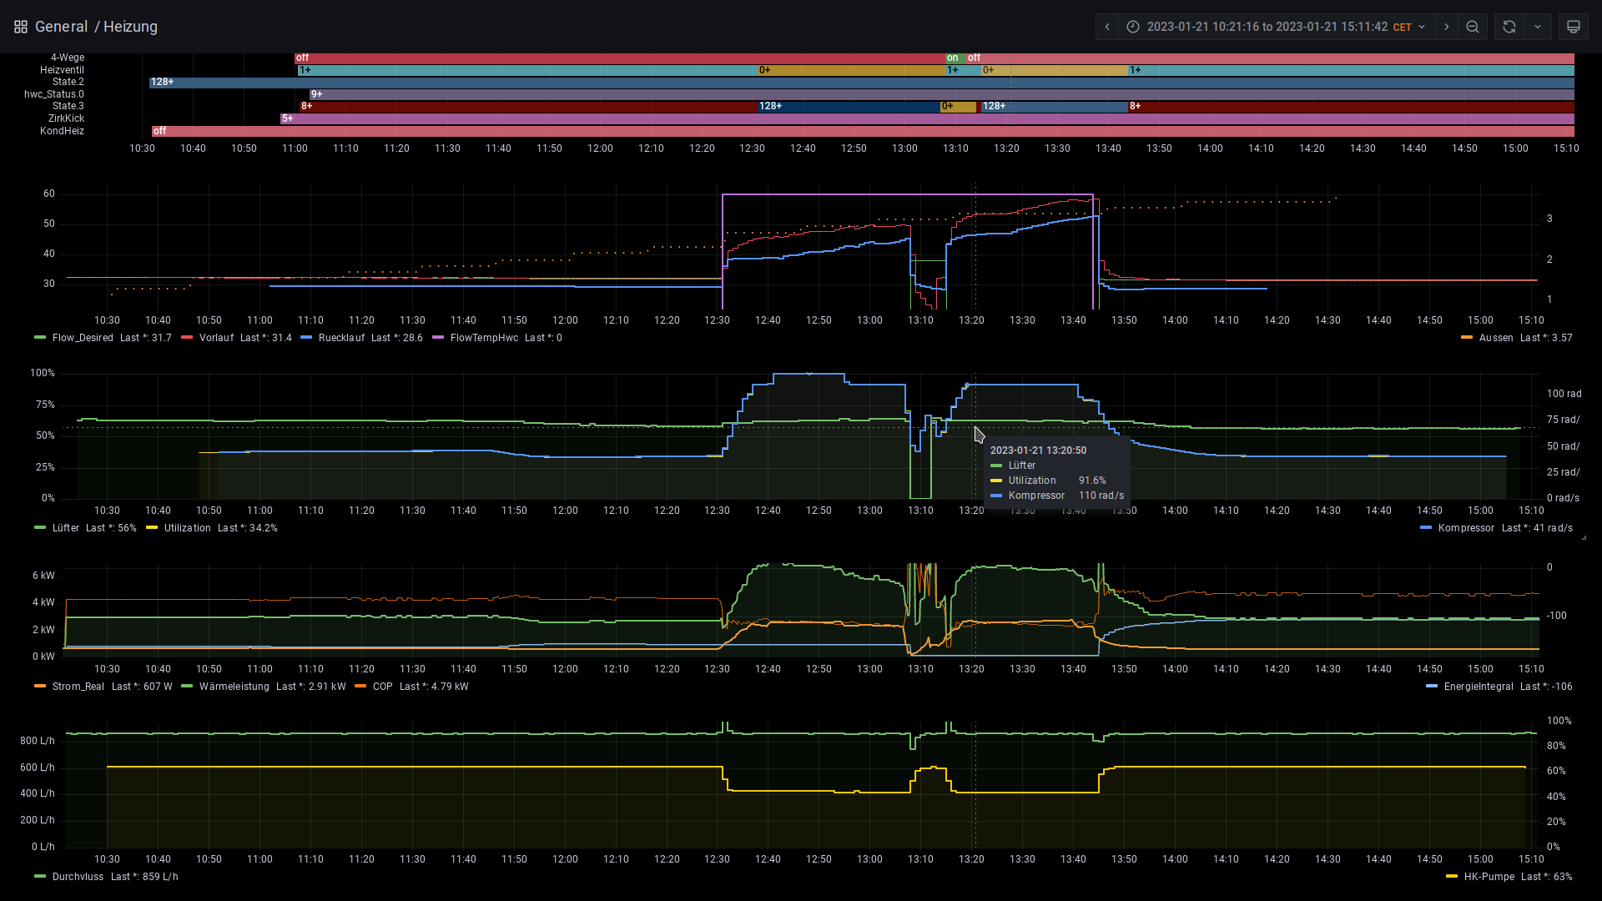Toggle the Wärmeleistung legend entry
The image size is (1602, 901).
(234, 687)
